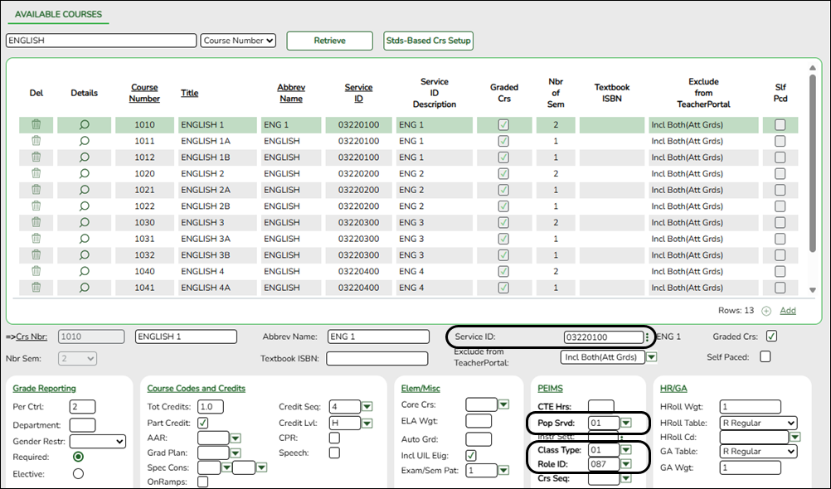Uncheck the Part Credit checkbox
831x489 pixels.
coord(202,423)
